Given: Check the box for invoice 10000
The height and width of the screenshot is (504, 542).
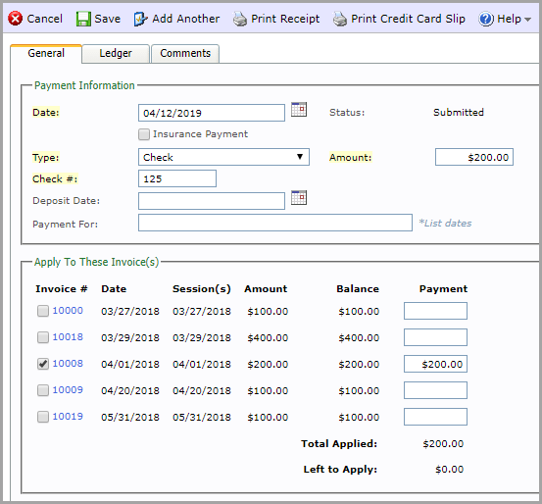Looking at the screenshot, I should pos(43,311).
